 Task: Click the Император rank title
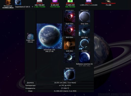(8, 6)
